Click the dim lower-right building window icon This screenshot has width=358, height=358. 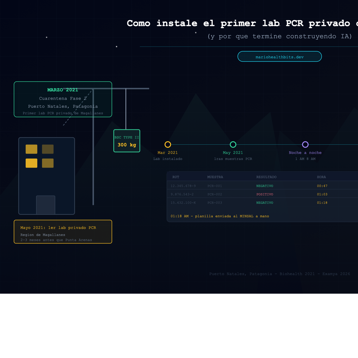tap(48, 163)
